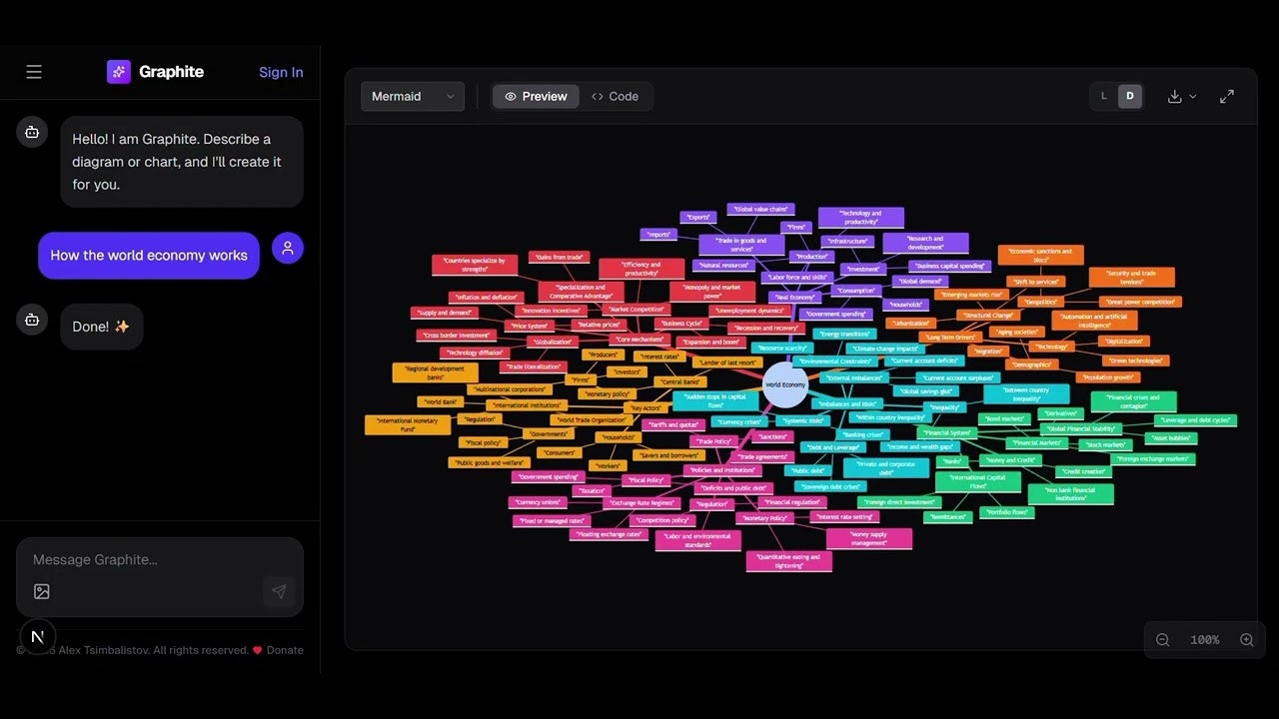Image resolution: width=1279 pixels, height=719 pixels.
Task: Switch to light theme with L toggle
Action: coord(1103,96)
